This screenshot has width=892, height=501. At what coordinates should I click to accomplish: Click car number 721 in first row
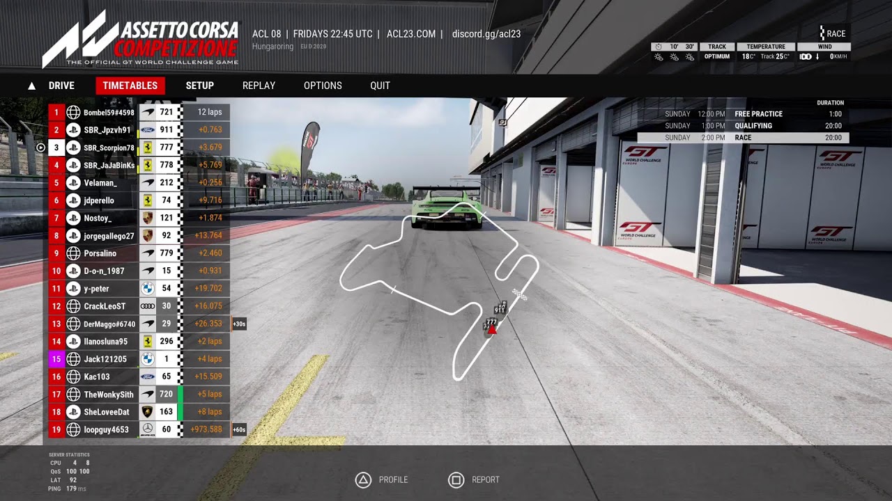coord(166,112)
